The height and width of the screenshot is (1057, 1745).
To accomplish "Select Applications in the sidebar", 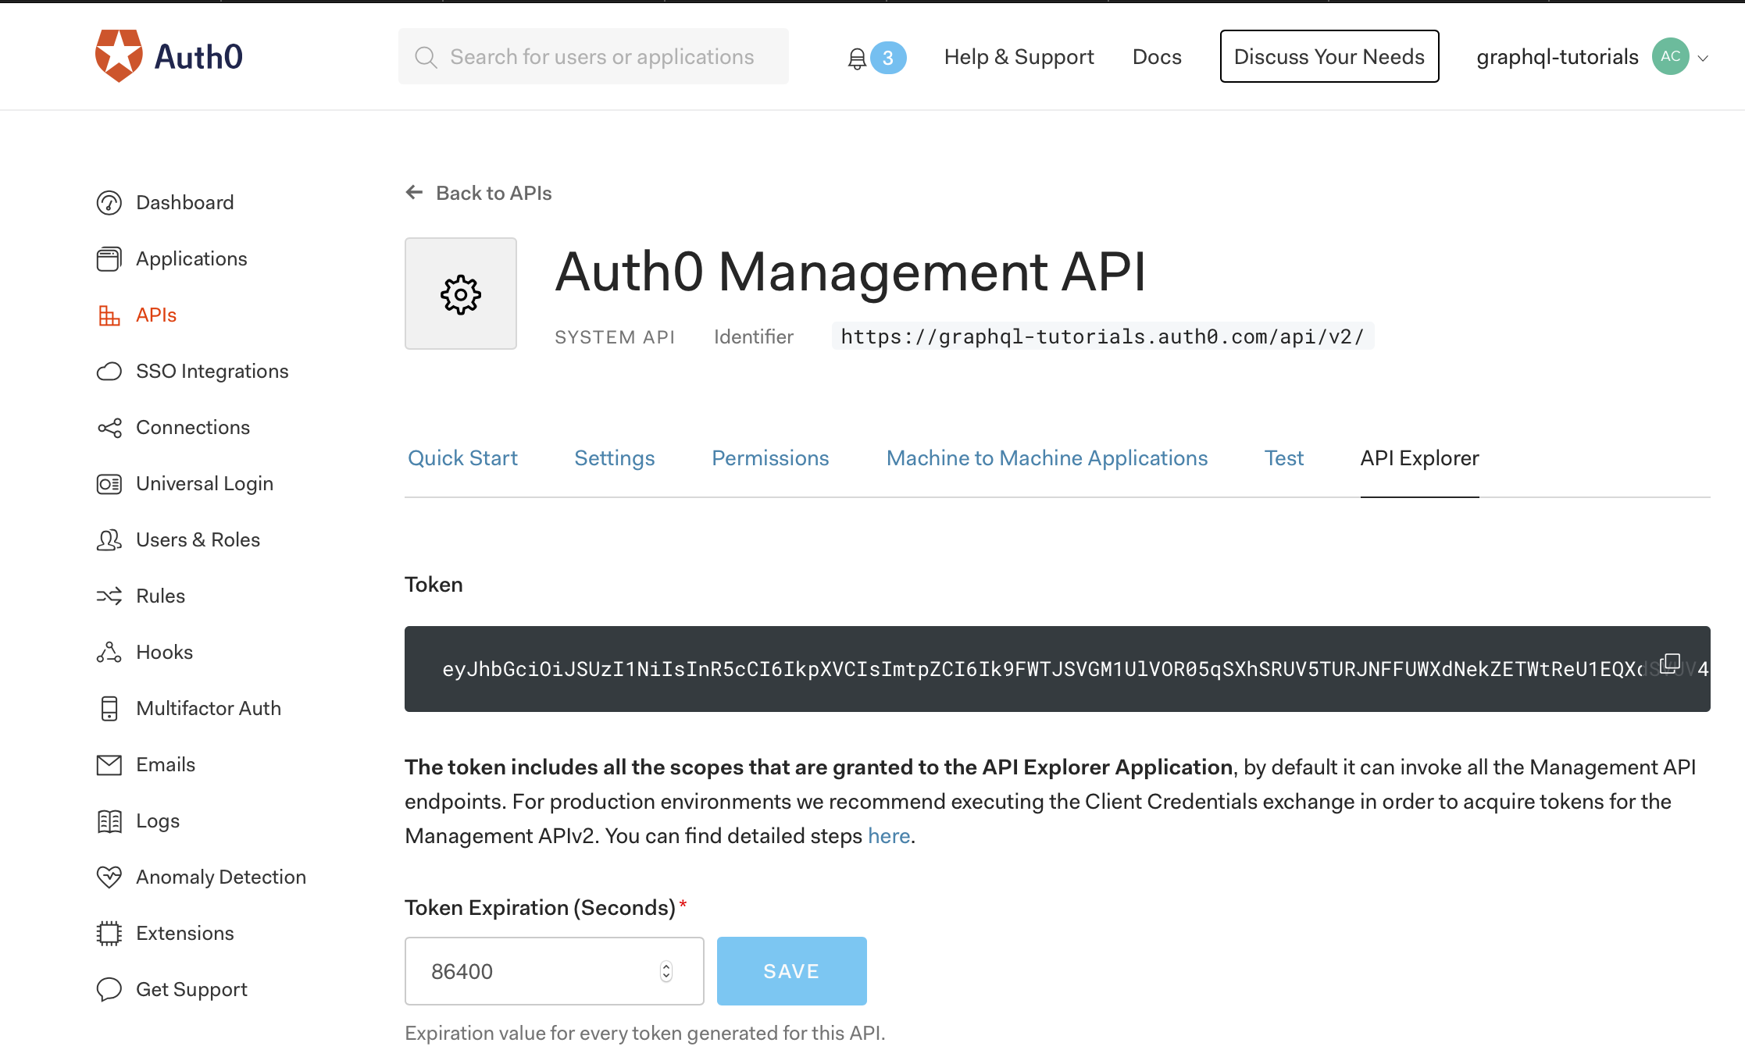I will coord(191,258).
